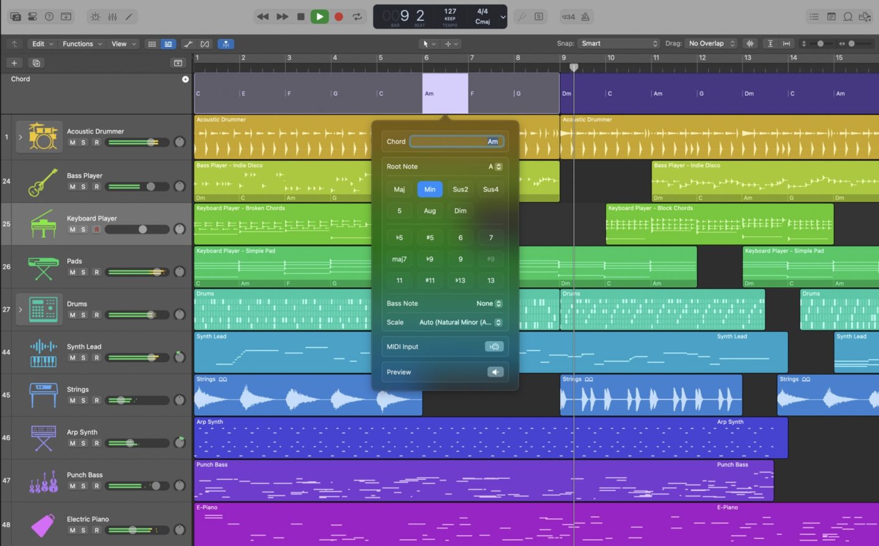The width and height of the screenshot is (879, 546).
Task: Click the Tuner fork icon near the LCD
Action: pos(522,16)
